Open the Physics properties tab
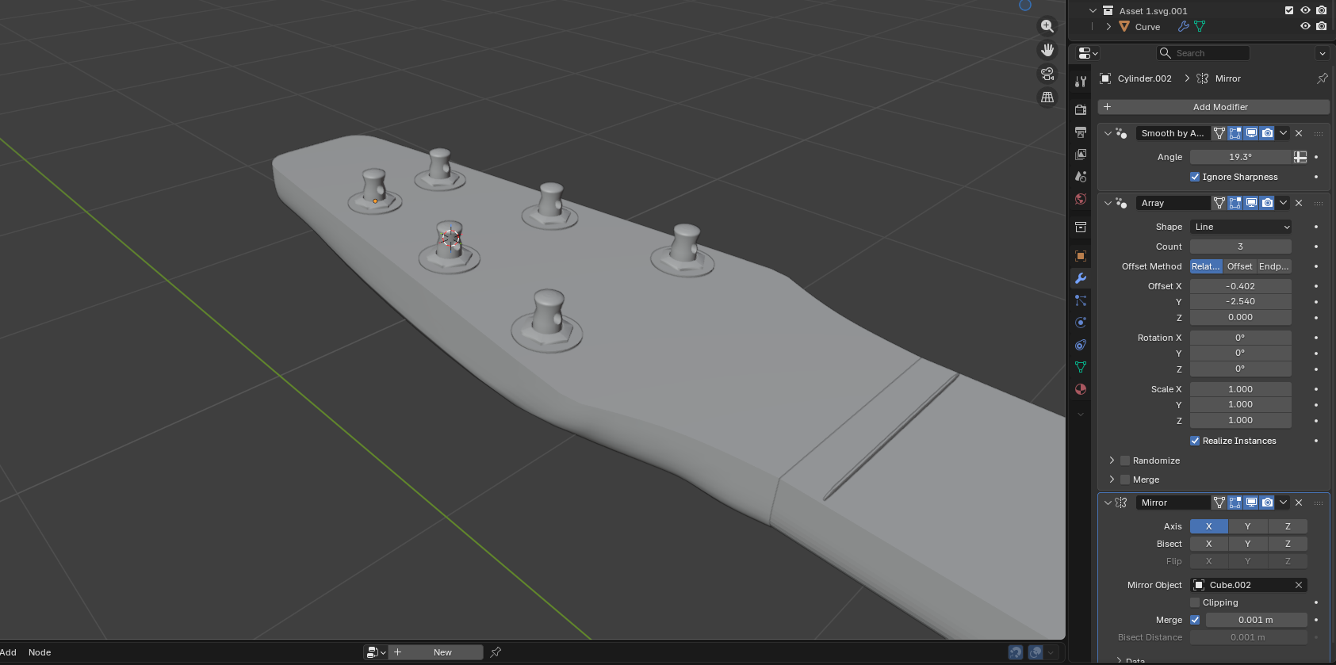 click(1080, 323)
